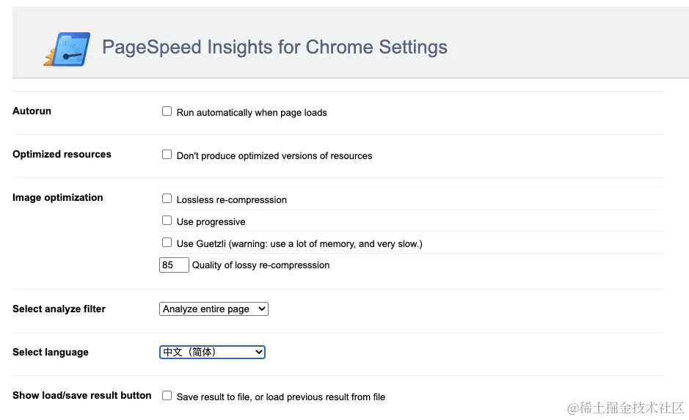Click the Select language label
Image resolution: width=689 pixels, height=420 pixels.
(x=50, y=353)
